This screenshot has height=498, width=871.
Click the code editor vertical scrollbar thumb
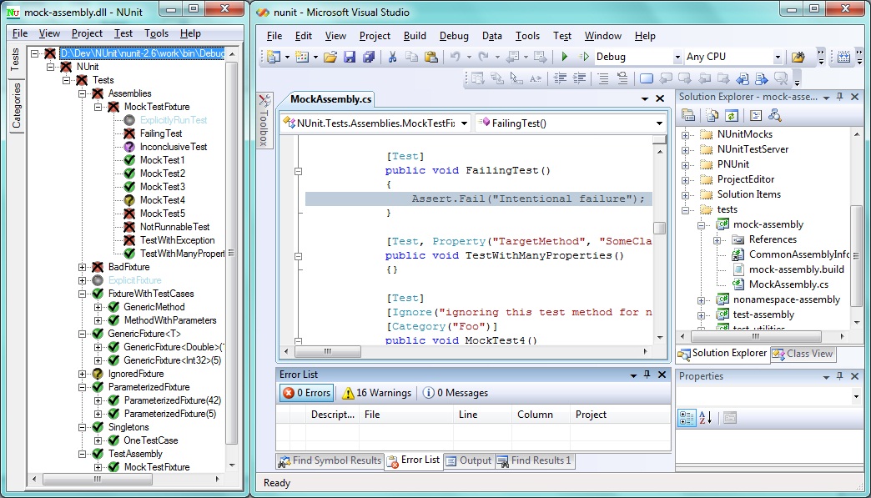coord(659,228)
